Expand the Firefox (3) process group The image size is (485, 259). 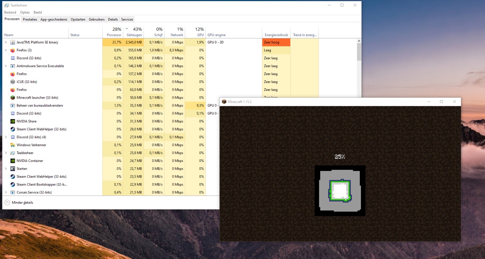pos(6,50)
